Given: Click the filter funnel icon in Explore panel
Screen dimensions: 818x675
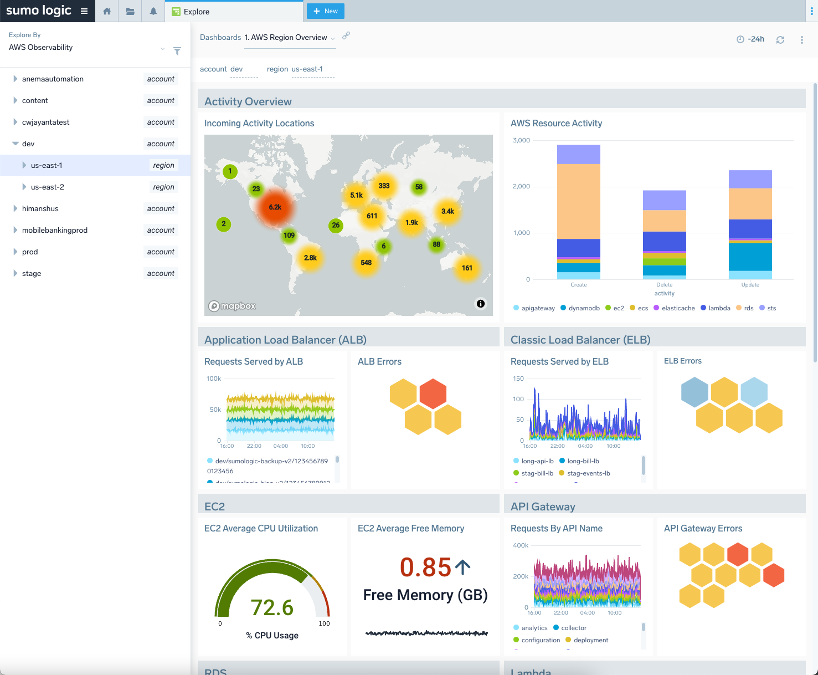Looking at the screenshot, I should [177, 51].
